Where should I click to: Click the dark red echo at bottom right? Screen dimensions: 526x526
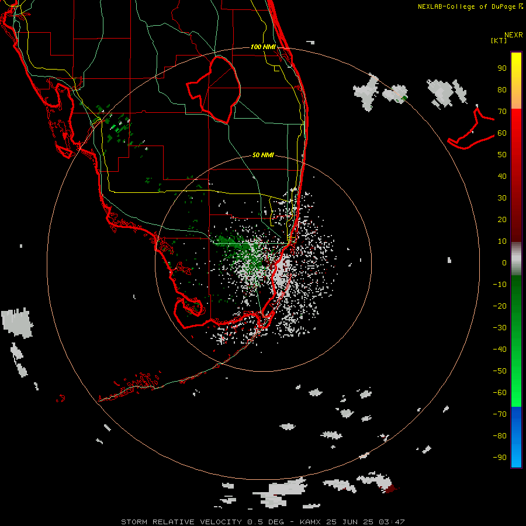[x=390, y=489]
